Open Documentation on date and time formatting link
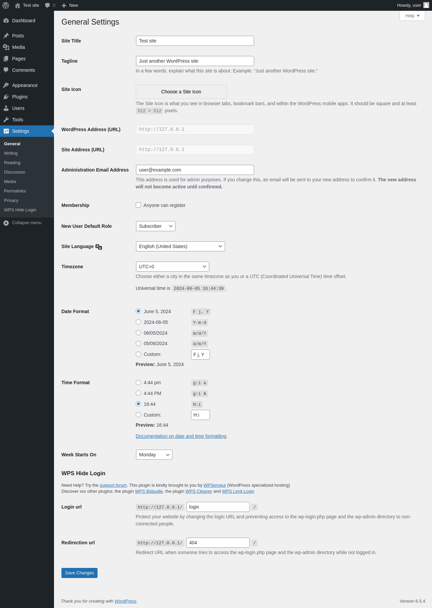432x608 pixels. pos(181,436)
